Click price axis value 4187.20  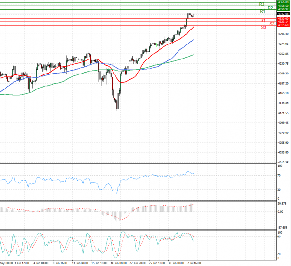click(283, 84)
